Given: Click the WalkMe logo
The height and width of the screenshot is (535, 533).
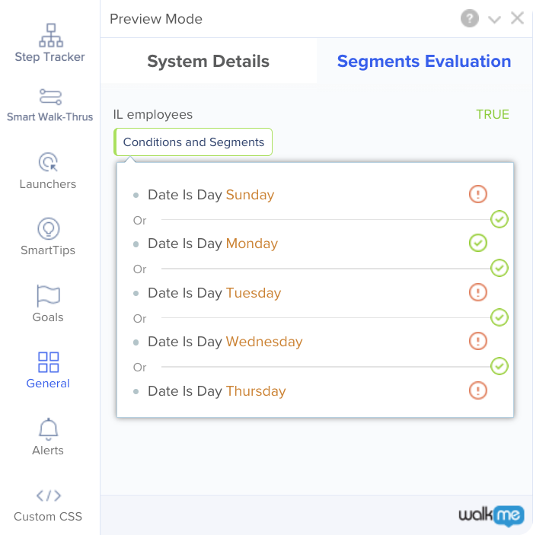Looking at the screenshot, I should pyautogui.click(x=491, y=514).
